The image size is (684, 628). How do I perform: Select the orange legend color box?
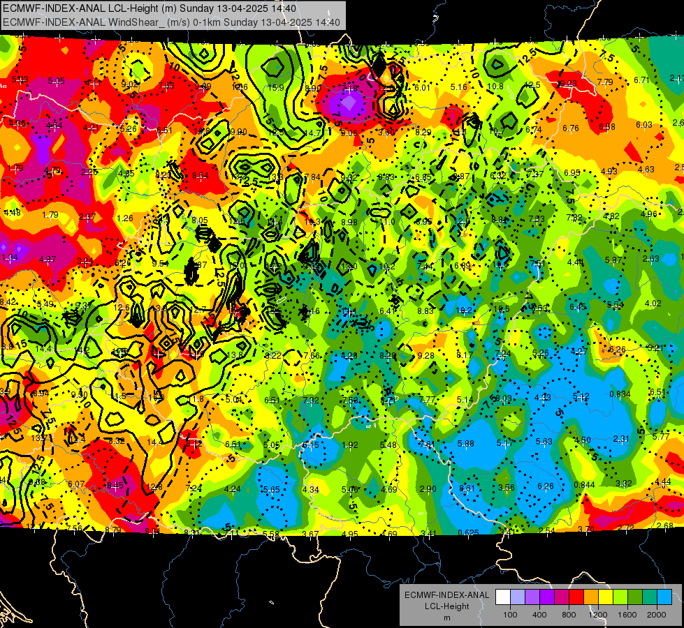click(590, 597)
